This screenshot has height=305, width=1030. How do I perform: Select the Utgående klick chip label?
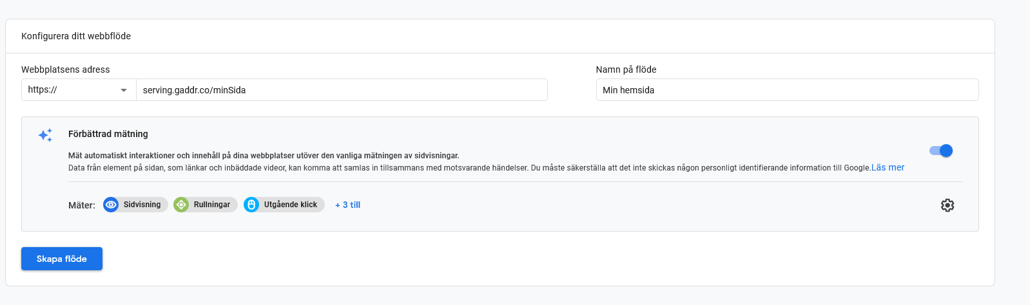290,205
